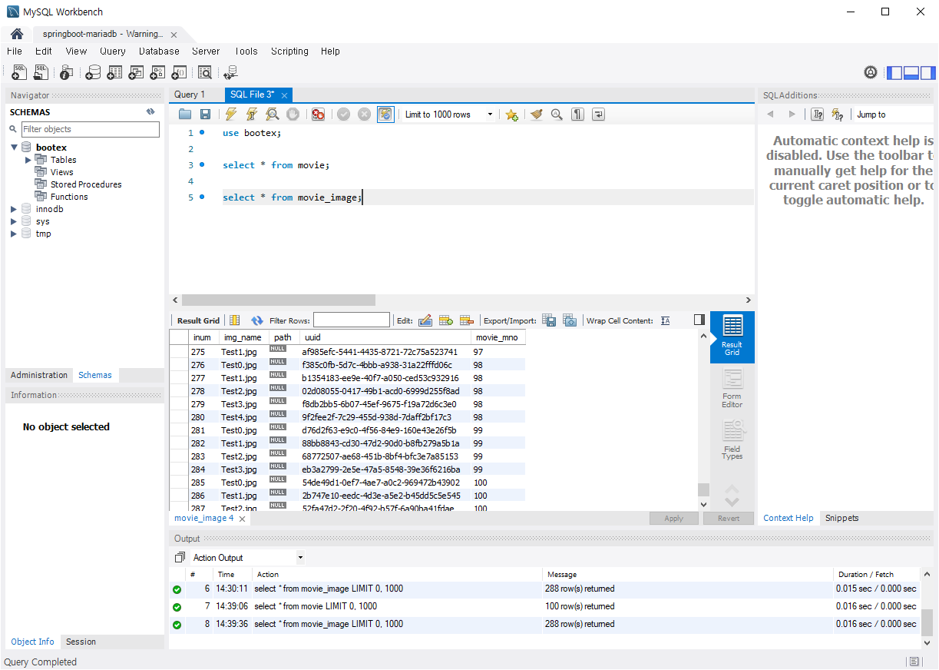Viewport: 939px width, 670px height.
Task: Toggle stop-on-error script option
Action: pyautogui.click(x=318, y=114)
